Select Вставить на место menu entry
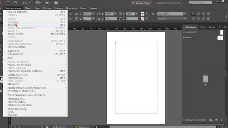Viewport: 228px width, 128px height. 35,34
